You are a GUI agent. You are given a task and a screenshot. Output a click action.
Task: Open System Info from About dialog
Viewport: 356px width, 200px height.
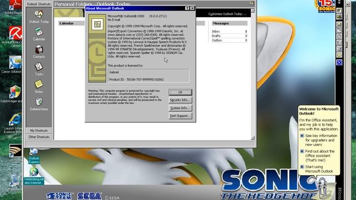[x=180, y=108]
